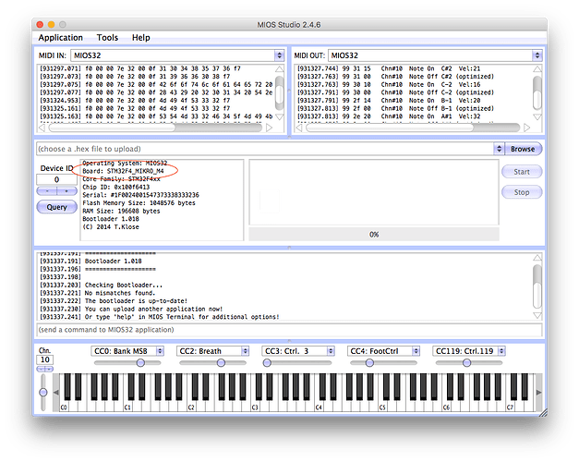Expand the hex file path dropdown
This screenshot has width=579, height=462.
point(499,149)
